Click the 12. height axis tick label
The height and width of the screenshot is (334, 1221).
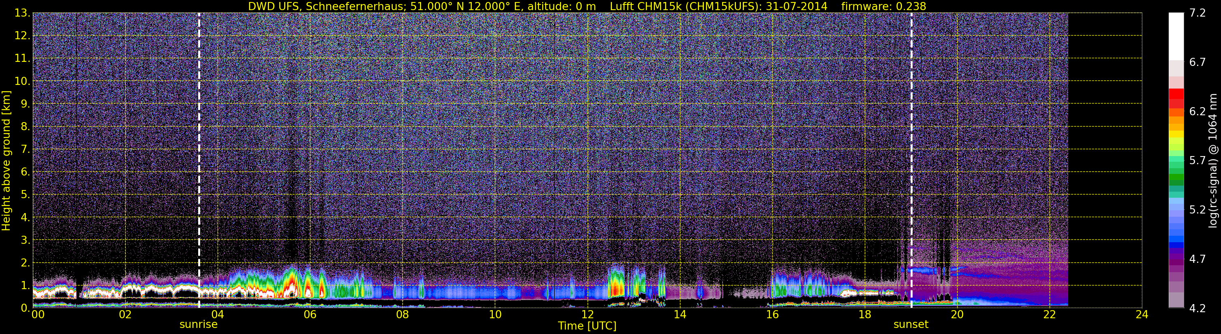[22, 36]
